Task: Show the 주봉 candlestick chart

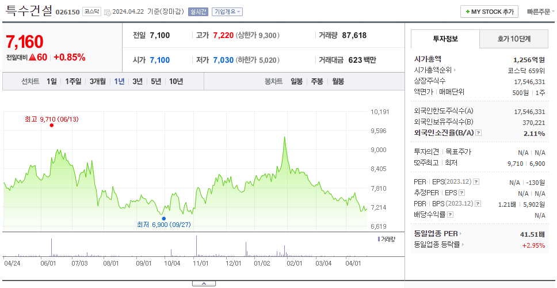Action: coord(317,81)
